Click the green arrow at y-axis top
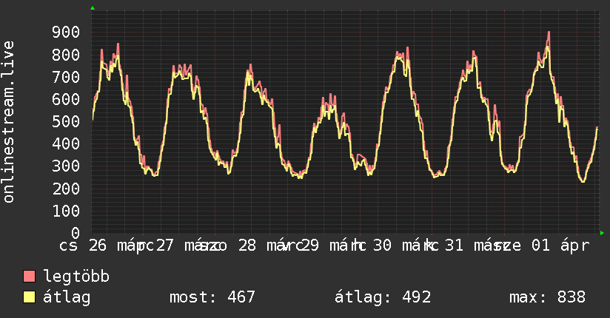610x318 pixels. point(93,8)
